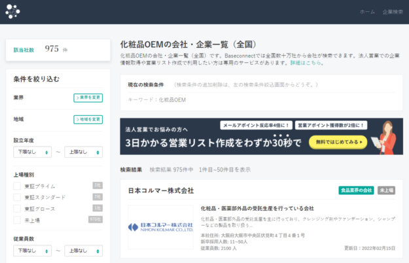Viewport: 409px width, 263px height.
Task: Open the Nihon Kolmar logo thumbnail
Action: 161,227
